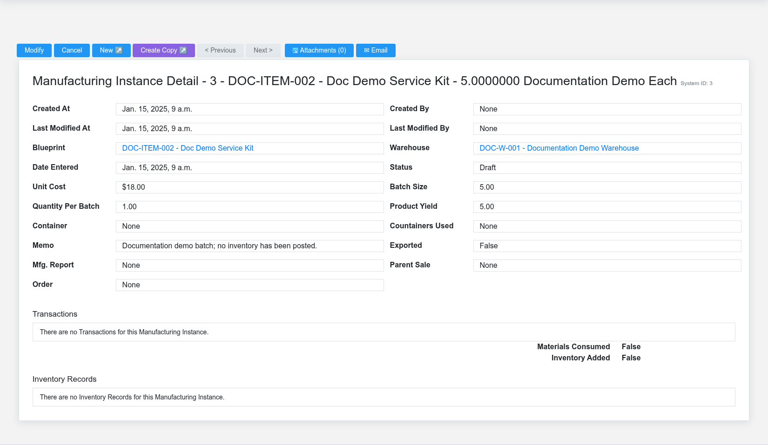Open the New button's external-link icon

click(x=119, y=50)
